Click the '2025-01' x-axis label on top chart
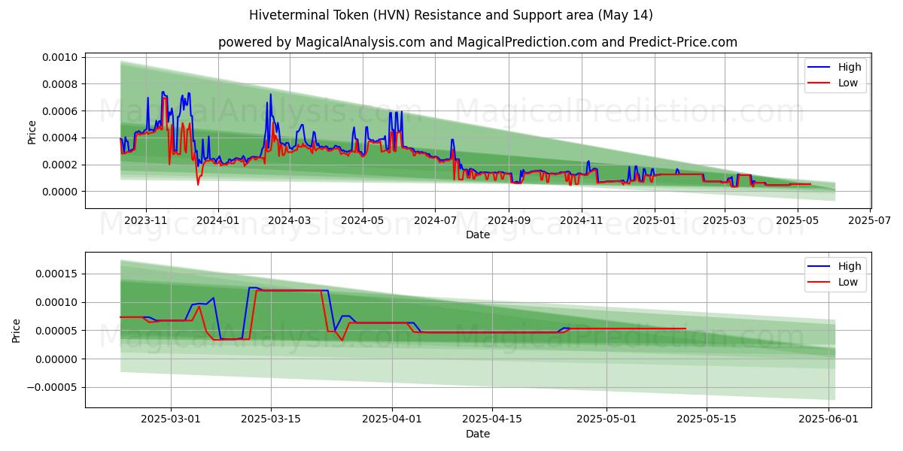The height and width of the screenshot is (451, 903). (x=655, y=220)
